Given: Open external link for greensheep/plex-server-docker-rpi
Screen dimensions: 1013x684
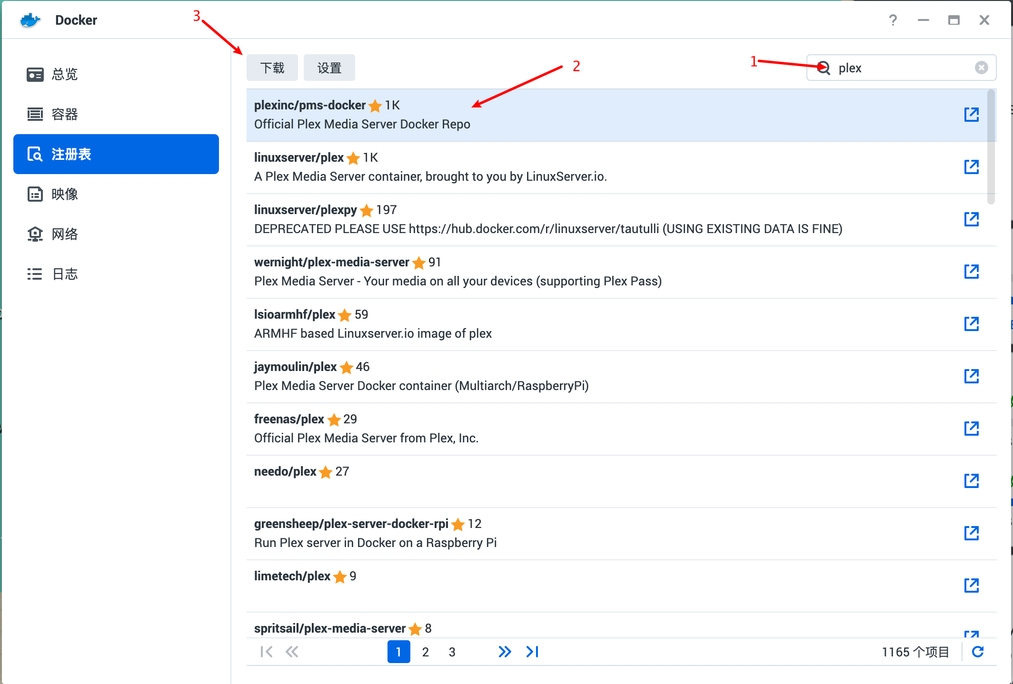Looking at the screenshot, I should click(x=971, y=533).
